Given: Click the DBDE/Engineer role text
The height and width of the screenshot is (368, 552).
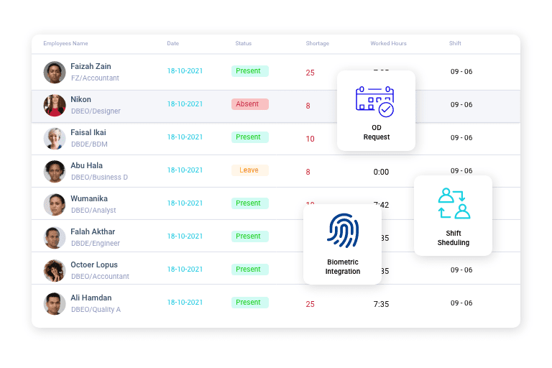Looking at the screenshot, I should (x=96, y=244).
